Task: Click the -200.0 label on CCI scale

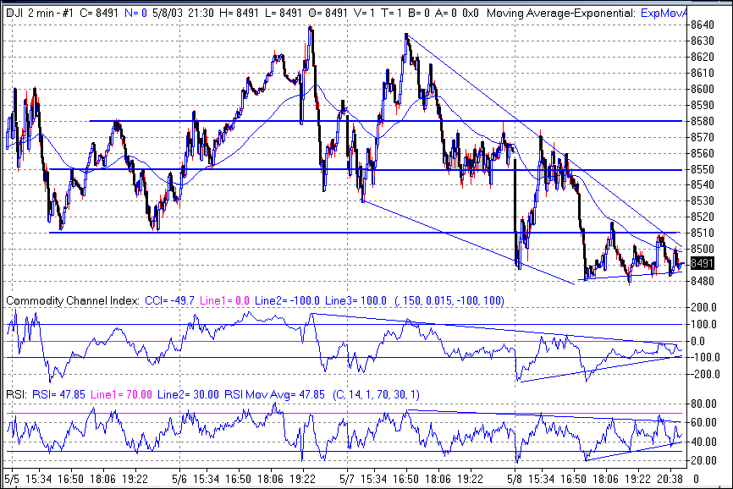Action: pyautogui.click(x=706, y=373)
